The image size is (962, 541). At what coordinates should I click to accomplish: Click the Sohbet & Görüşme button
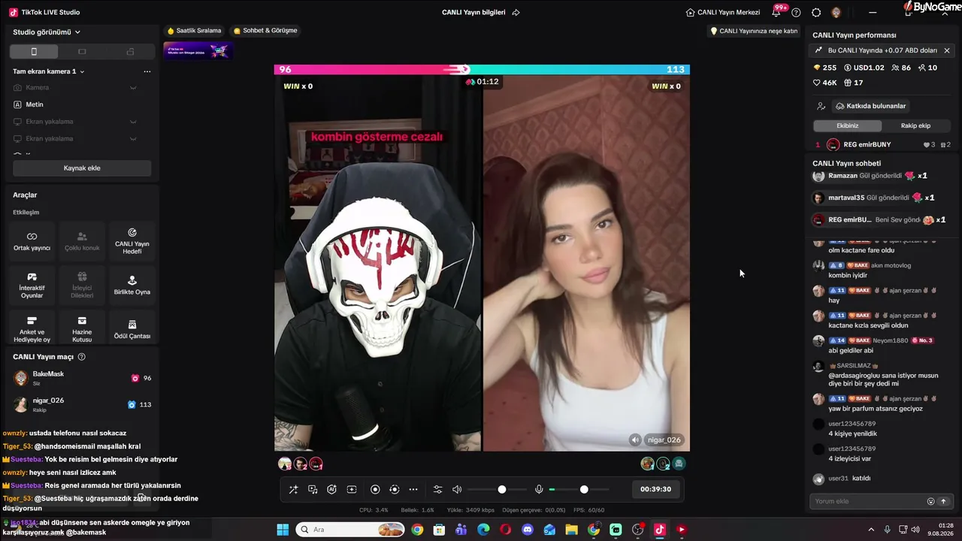coord(265,31)
